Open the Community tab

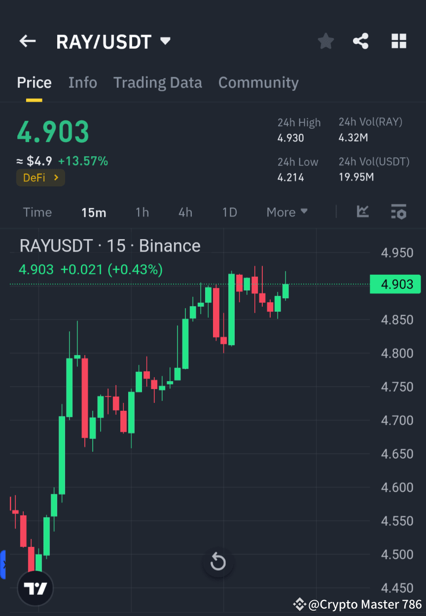[x=258, y=82]
